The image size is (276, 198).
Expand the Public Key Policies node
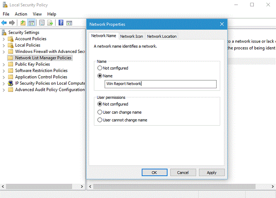[4, 64]
